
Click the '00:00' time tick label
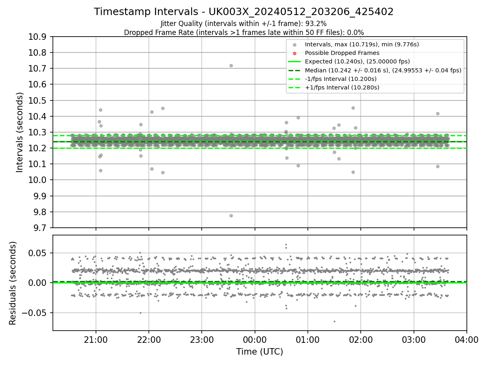coord(255,340)
